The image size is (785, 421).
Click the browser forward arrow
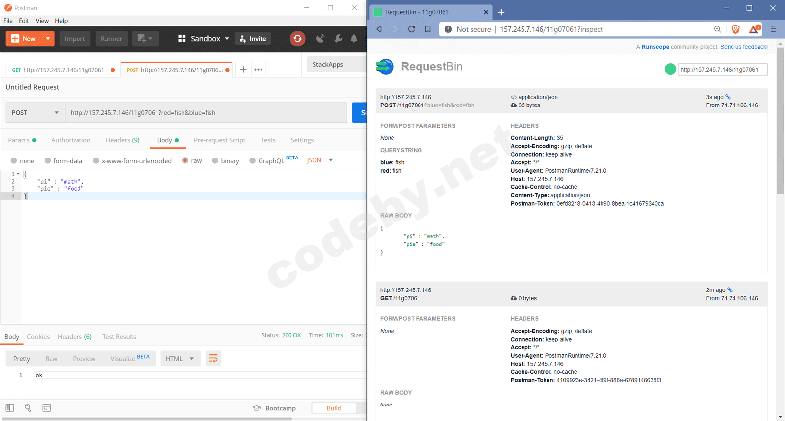[x=395, y=29]
